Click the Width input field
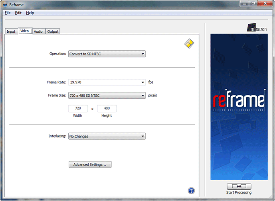Viewport: 275px width, 201px height. click(78, 108)
